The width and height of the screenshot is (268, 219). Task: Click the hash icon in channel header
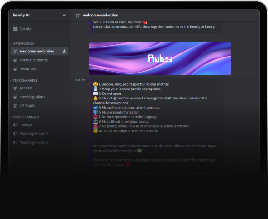pyautogui.click(x=78, y=15)
